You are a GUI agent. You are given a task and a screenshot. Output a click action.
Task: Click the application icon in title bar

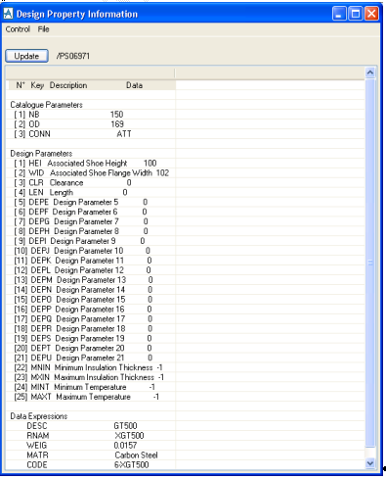[8, 14]
